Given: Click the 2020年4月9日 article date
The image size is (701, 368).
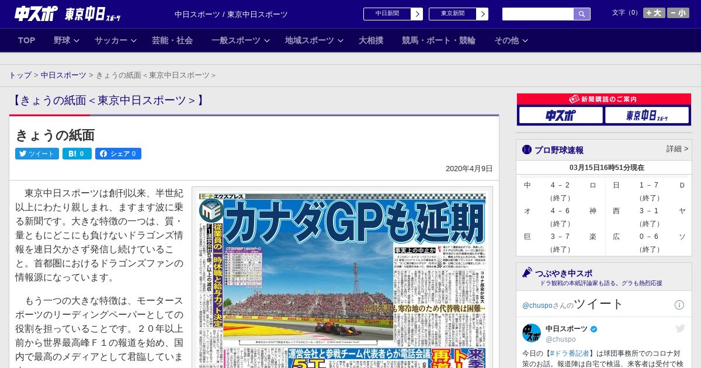Looking at the screenshot, I should [469, 169].
